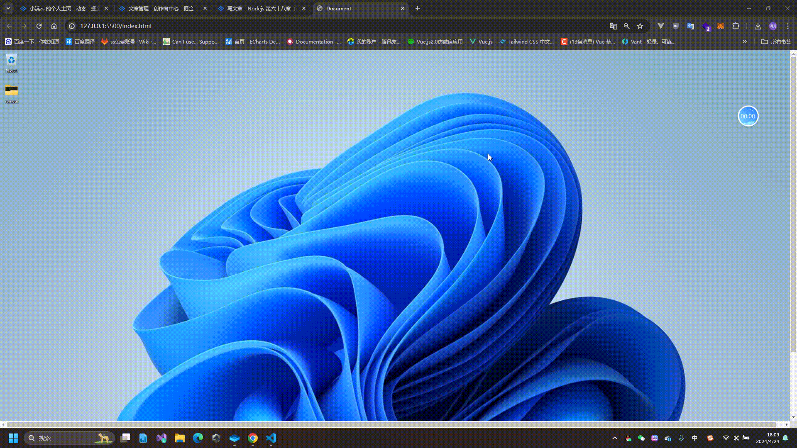Open the Windows Start menu

(13, 438)
